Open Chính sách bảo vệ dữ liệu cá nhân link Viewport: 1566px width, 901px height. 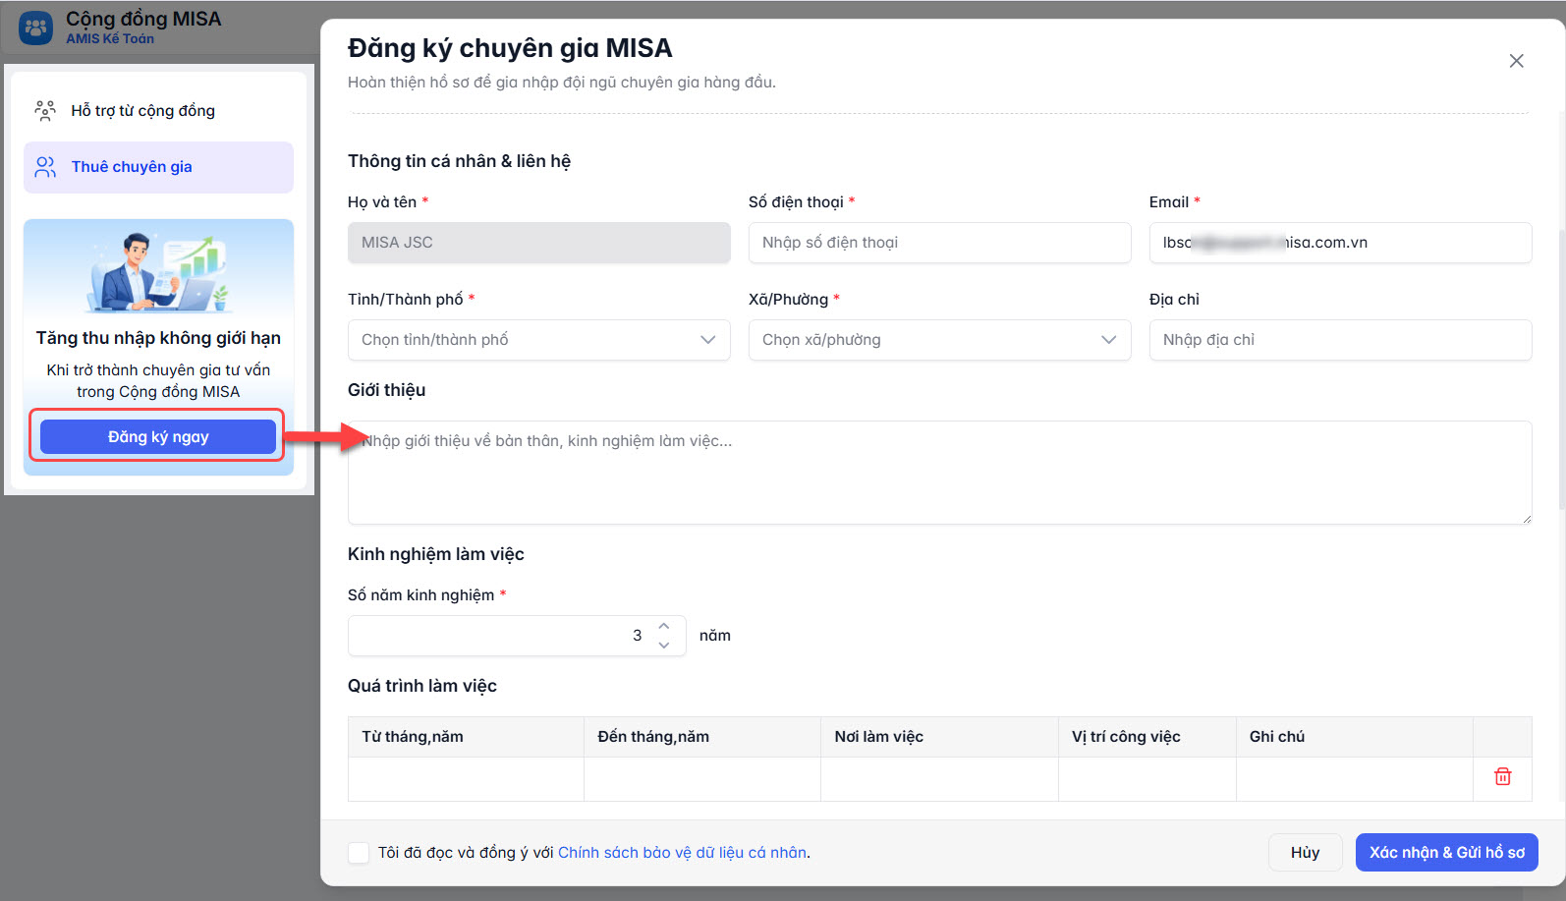pyautogui.click(x=682, y=853)
